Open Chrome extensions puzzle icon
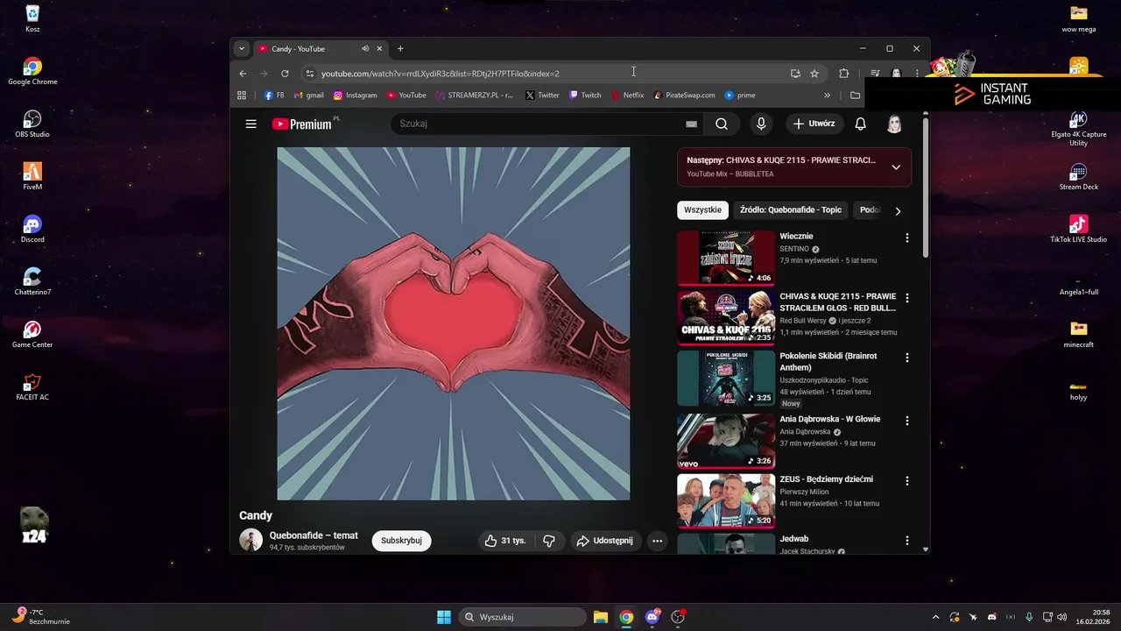This screenshot has height=631, width=1121. click(844, 74)
